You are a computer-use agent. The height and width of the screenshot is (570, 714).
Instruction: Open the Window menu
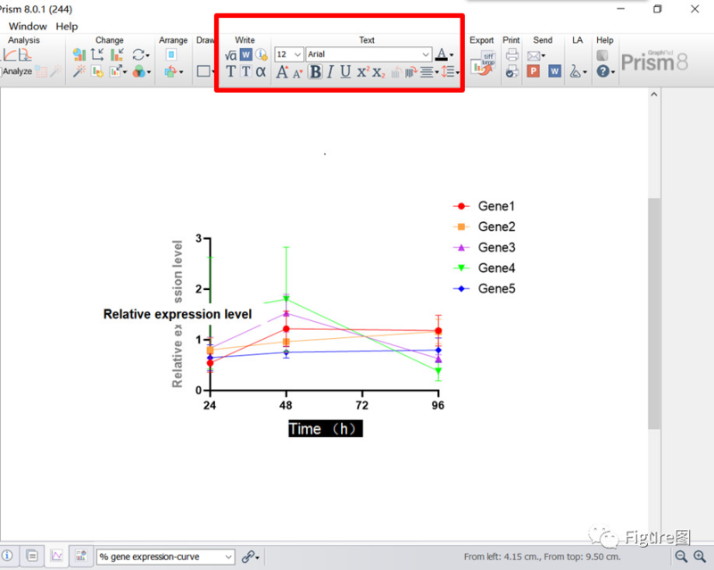(28, 27)
